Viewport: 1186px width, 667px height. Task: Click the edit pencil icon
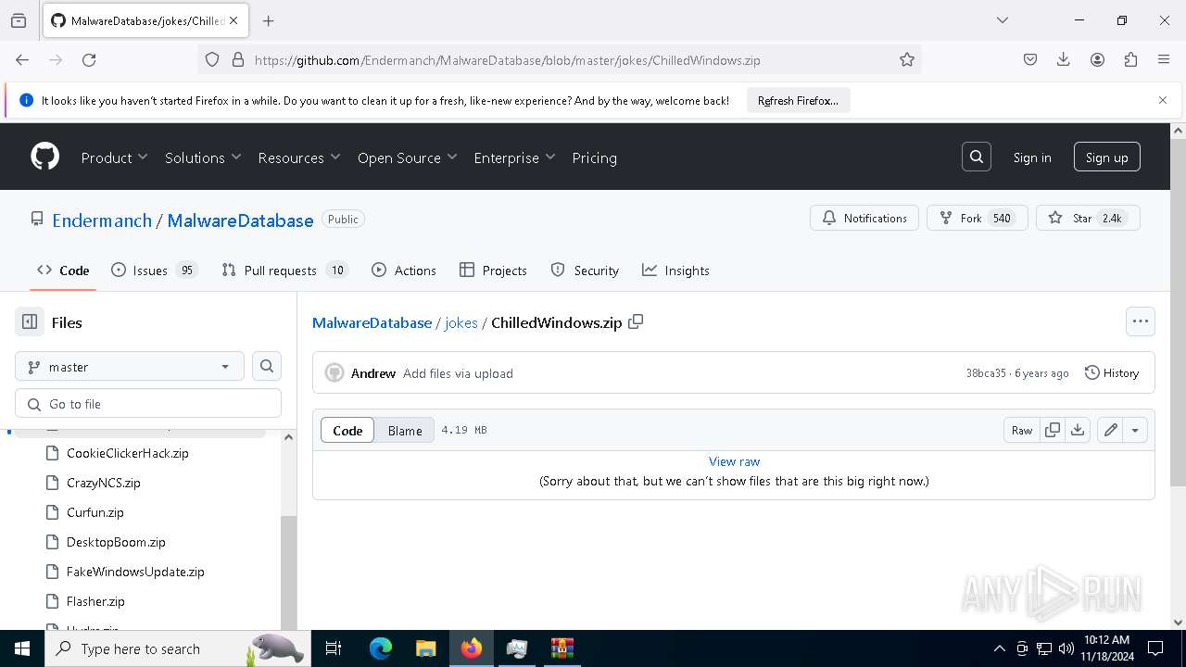1110,430
